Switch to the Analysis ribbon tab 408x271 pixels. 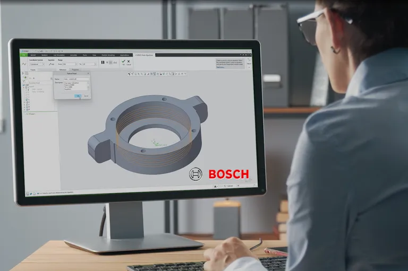pos(45,55)
